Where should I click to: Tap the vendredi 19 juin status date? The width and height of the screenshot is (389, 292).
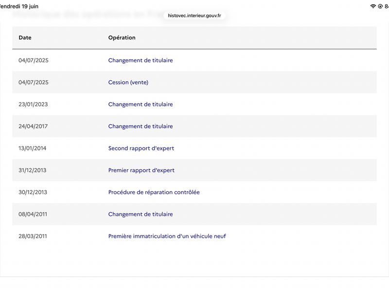point(19,6)
